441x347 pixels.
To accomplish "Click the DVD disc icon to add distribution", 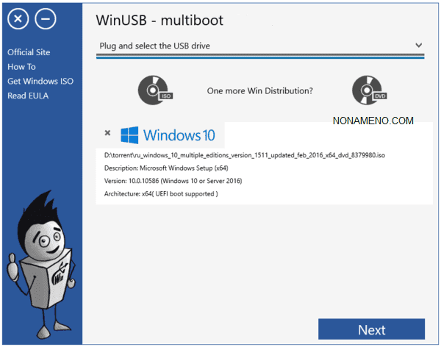I will (x=367, y=91).
